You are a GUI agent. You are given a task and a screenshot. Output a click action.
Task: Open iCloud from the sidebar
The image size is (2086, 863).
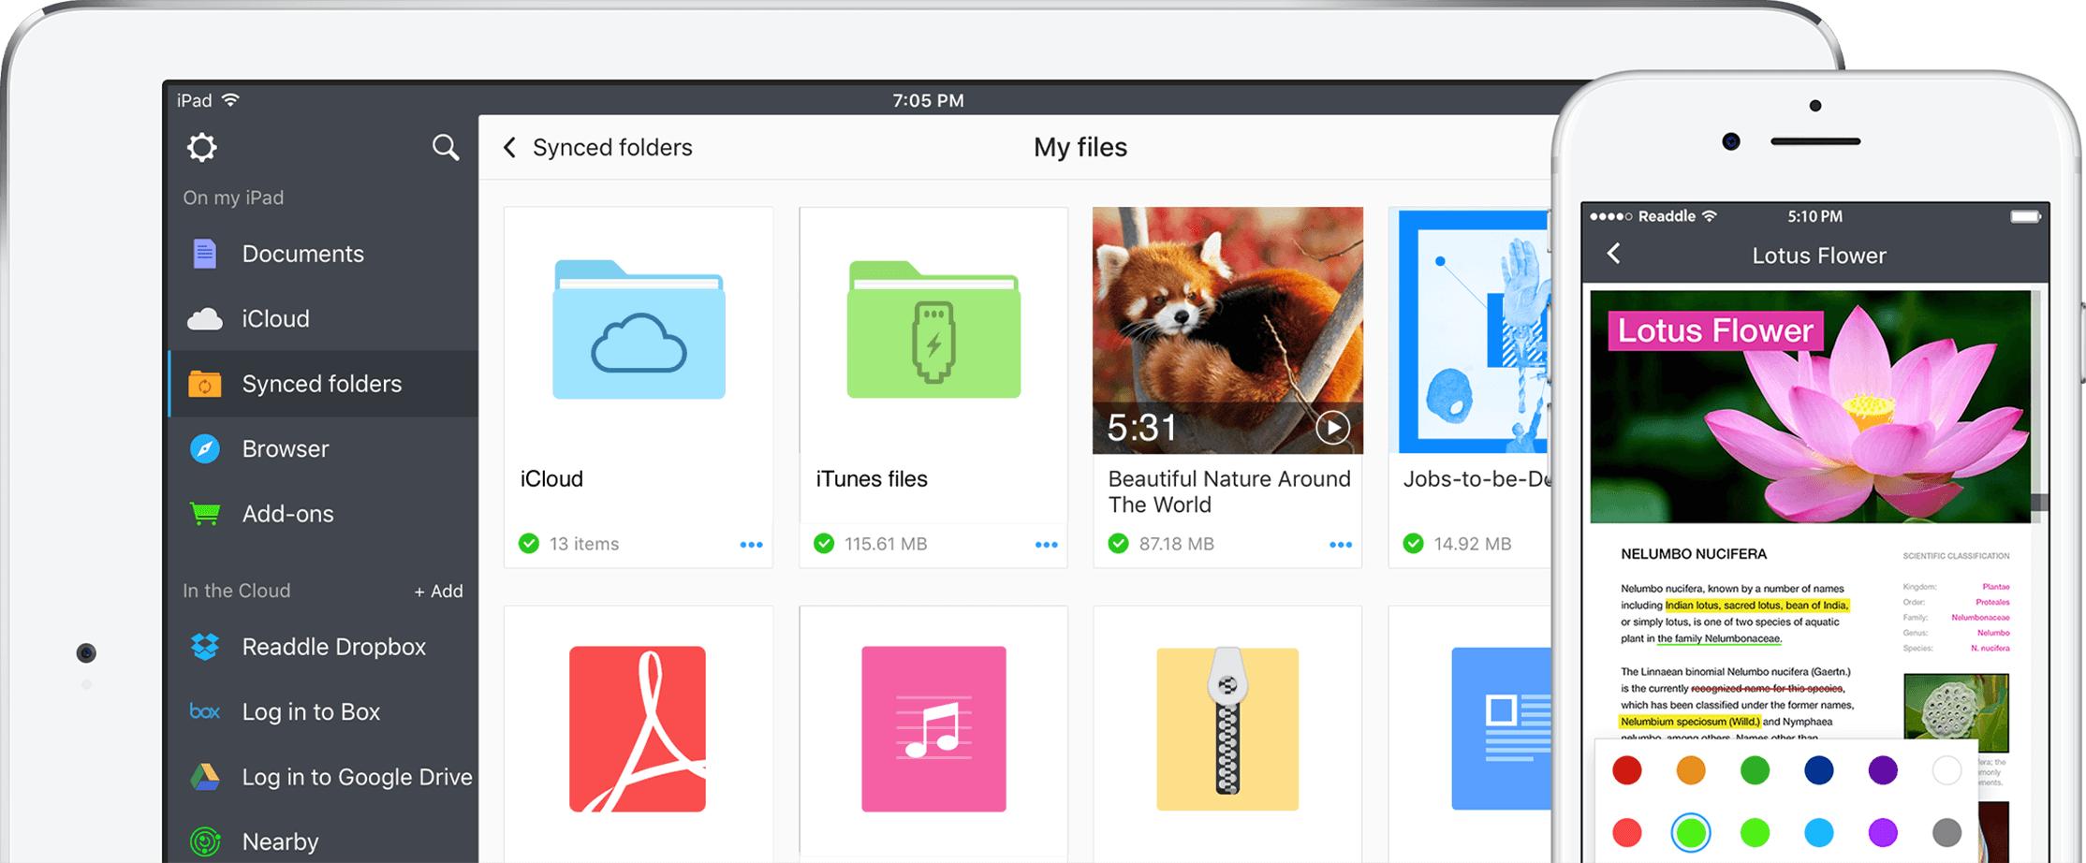click(x=275, y=318)
